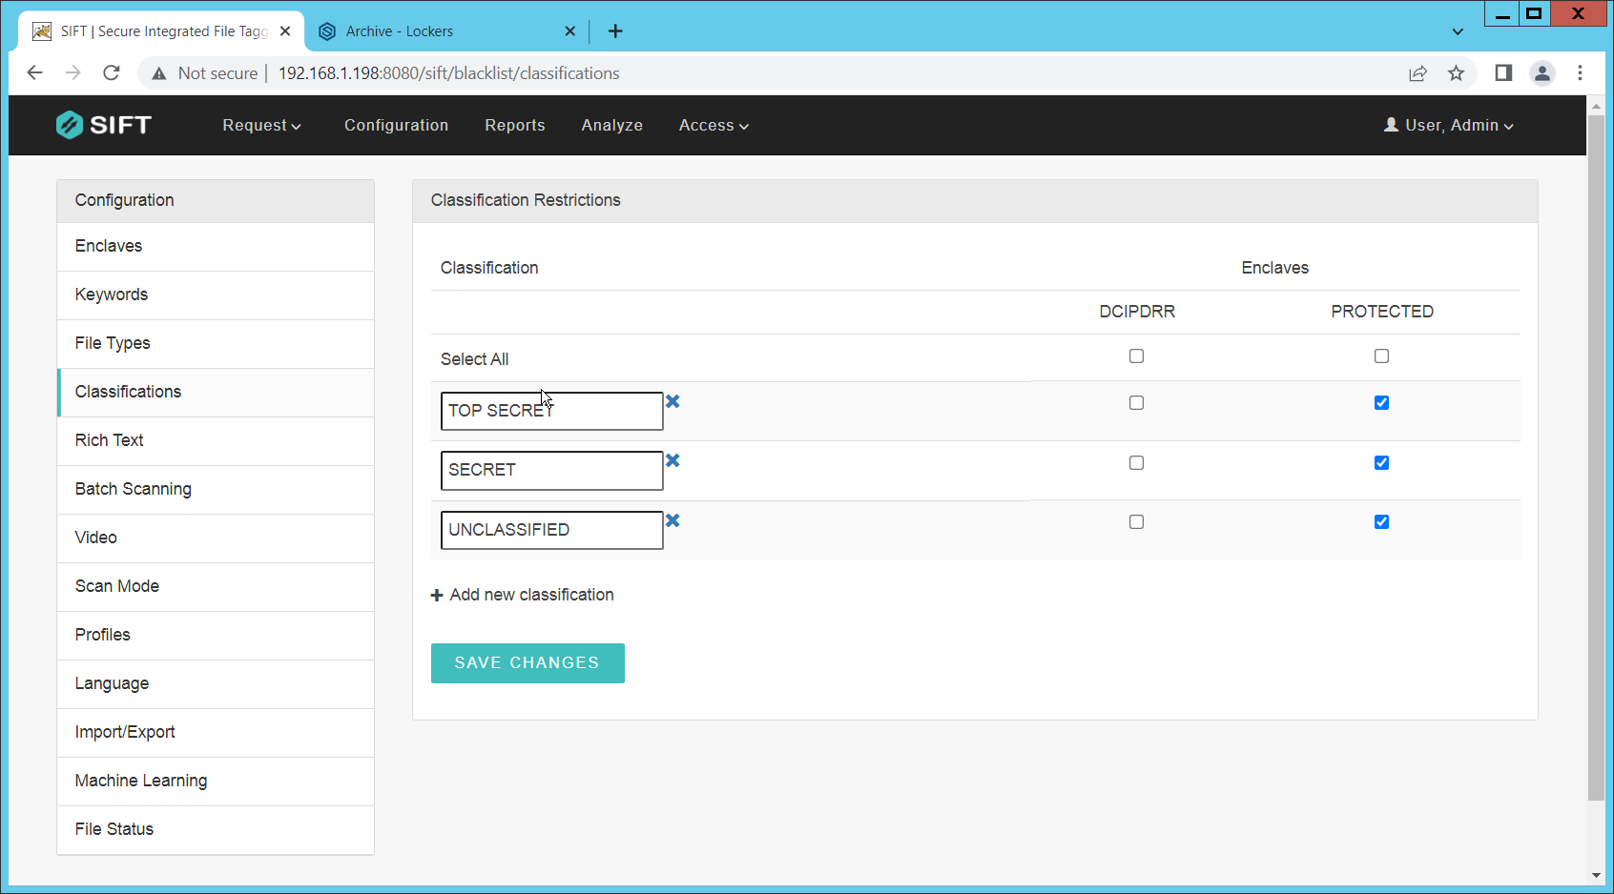Click the UNCLASSIFIED text input field
Image resolution: width=1614 pixels, height=894 pixels.
[x=551, y=530]
